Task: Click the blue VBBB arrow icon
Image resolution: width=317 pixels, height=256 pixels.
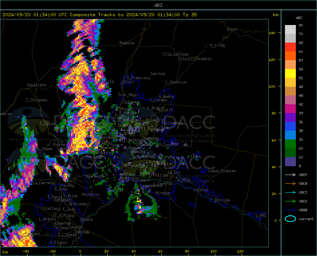Action: [x=290, y=210]
